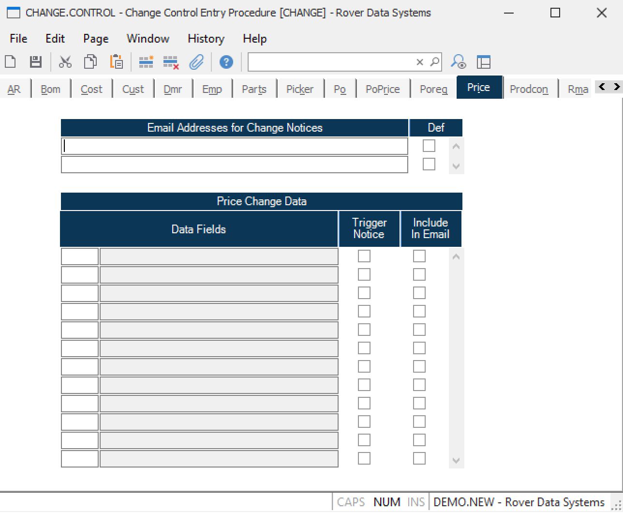Click the search magnifier button
Screen dimensions: 623x513
[x=435, y=62]
